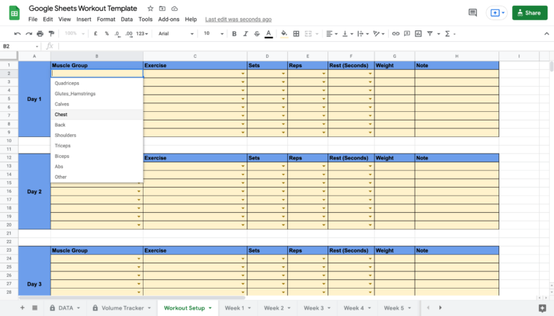The height and width of the screenshot is (316, 554).
Task: Open the Google Sheets home icon
Action: [14, 13]
